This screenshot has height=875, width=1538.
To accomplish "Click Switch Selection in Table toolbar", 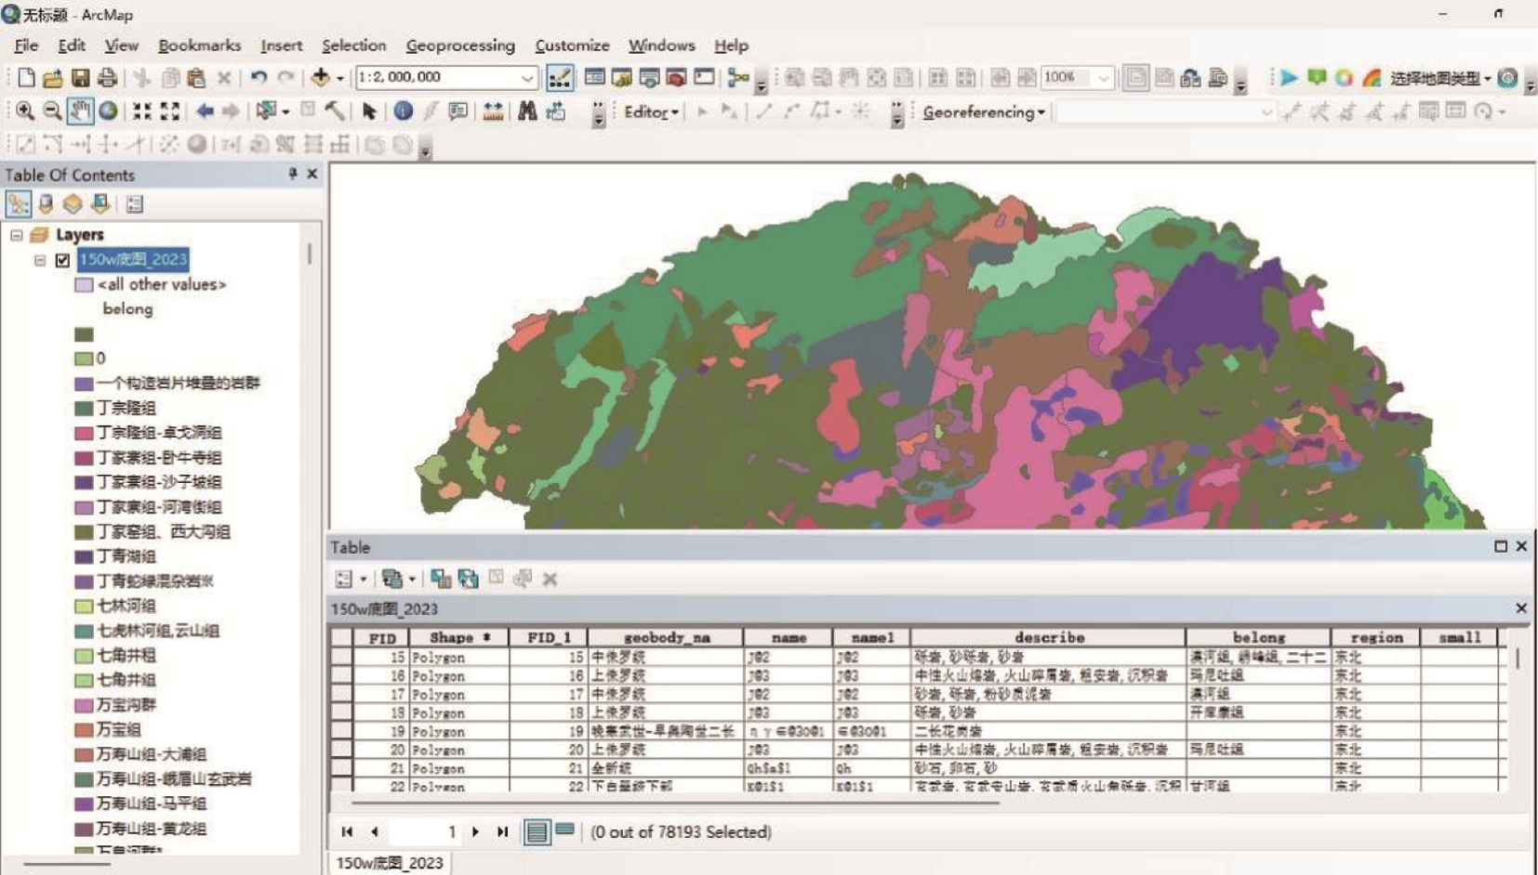I will [468, 579].
